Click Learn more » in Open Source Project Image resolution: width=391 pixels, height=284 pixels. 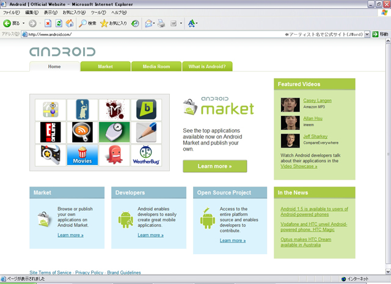[233, 241]
